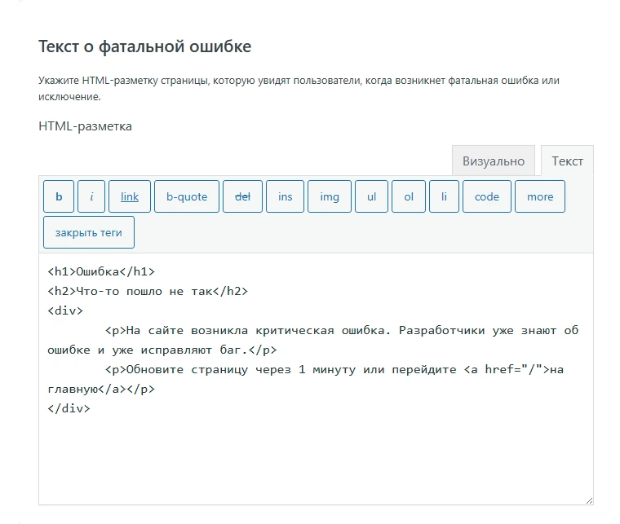Add ordered list with ol button

click(409, 196)
